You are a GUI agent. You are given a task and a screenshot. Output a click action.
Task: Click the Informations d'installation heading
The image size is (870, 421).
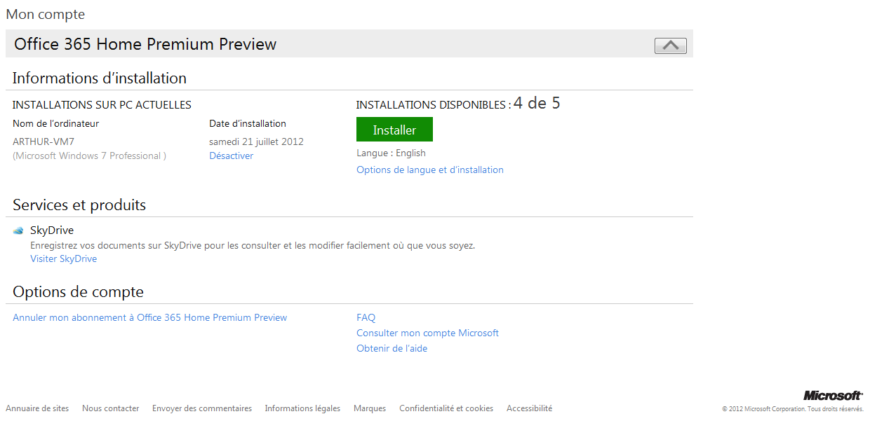click(x=100, y=78)
